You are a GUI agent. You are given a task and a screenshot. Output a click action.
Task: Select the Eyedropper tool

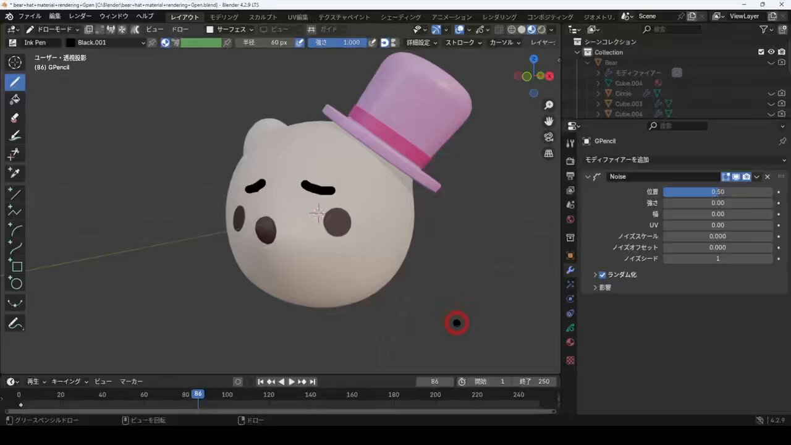15,172
